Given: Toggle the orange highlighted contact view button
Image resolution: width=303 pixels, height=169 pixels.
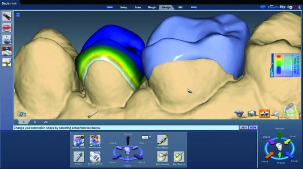Looking at the screenshot, I should [264, 113].
